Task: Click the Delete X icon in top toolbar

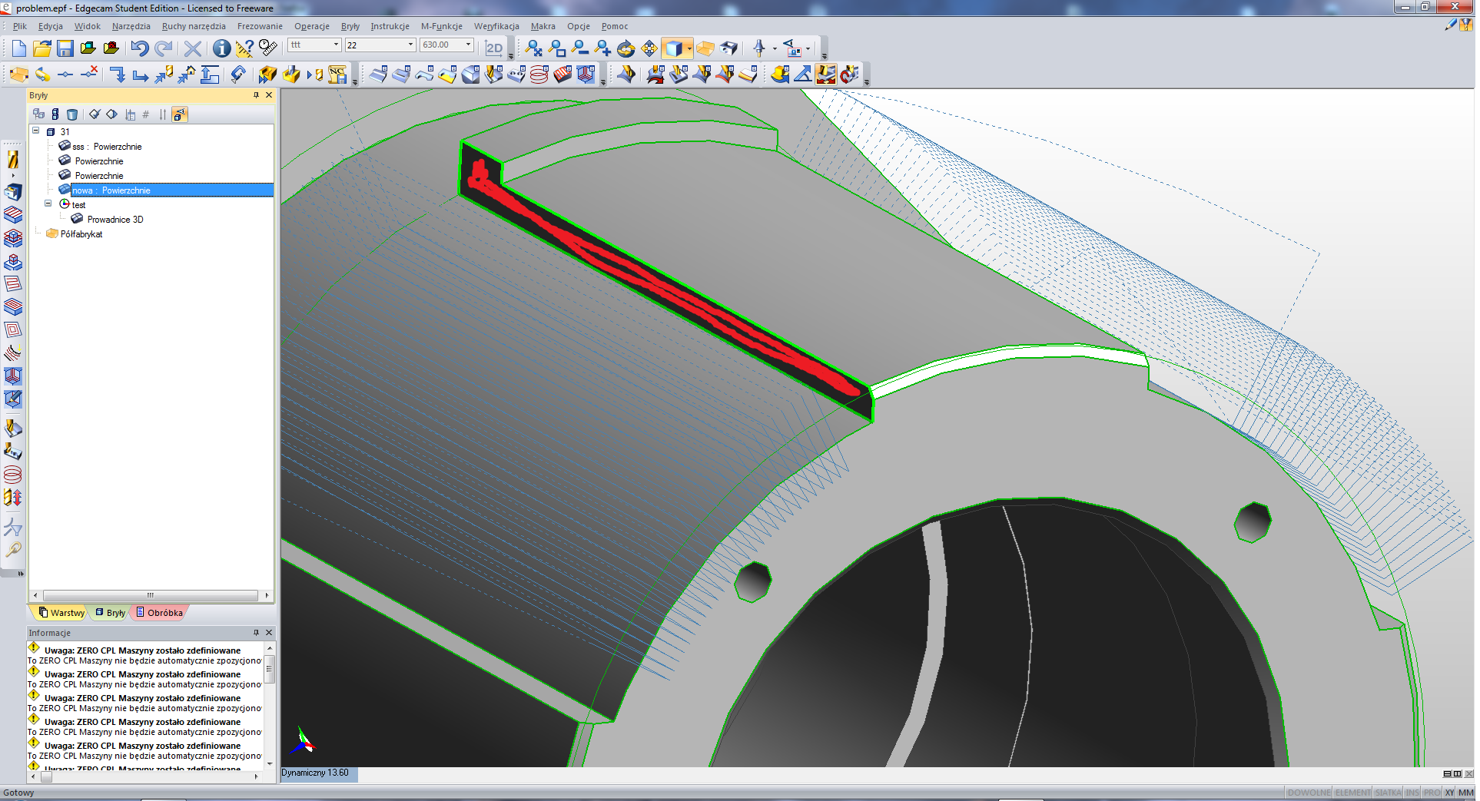Action: [x=193, y=48]
